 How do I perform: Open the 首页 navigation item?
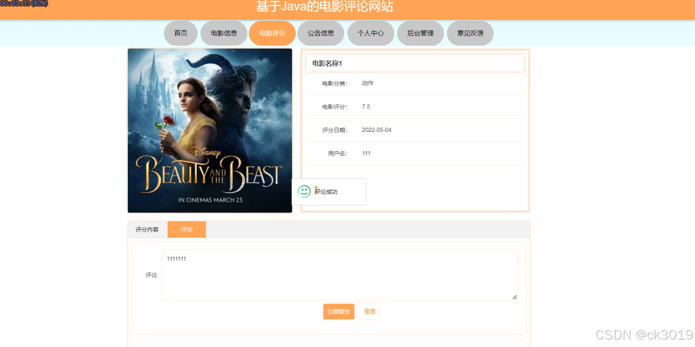pos(181,33)
